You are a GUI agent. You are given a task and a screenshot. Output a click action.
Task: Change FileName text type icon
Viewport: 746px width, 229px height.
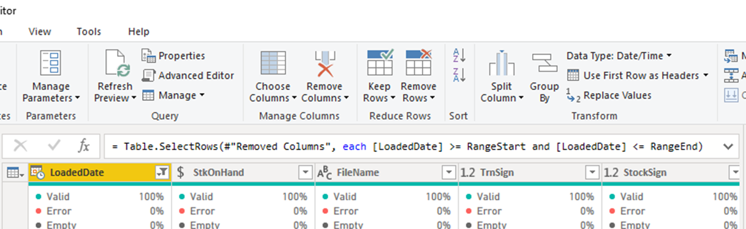[325, 173]
